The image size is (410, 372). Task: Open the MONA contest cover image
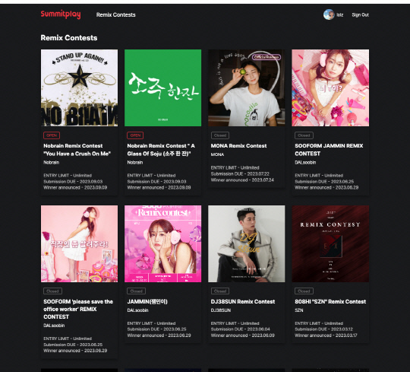tap(247, 87)
